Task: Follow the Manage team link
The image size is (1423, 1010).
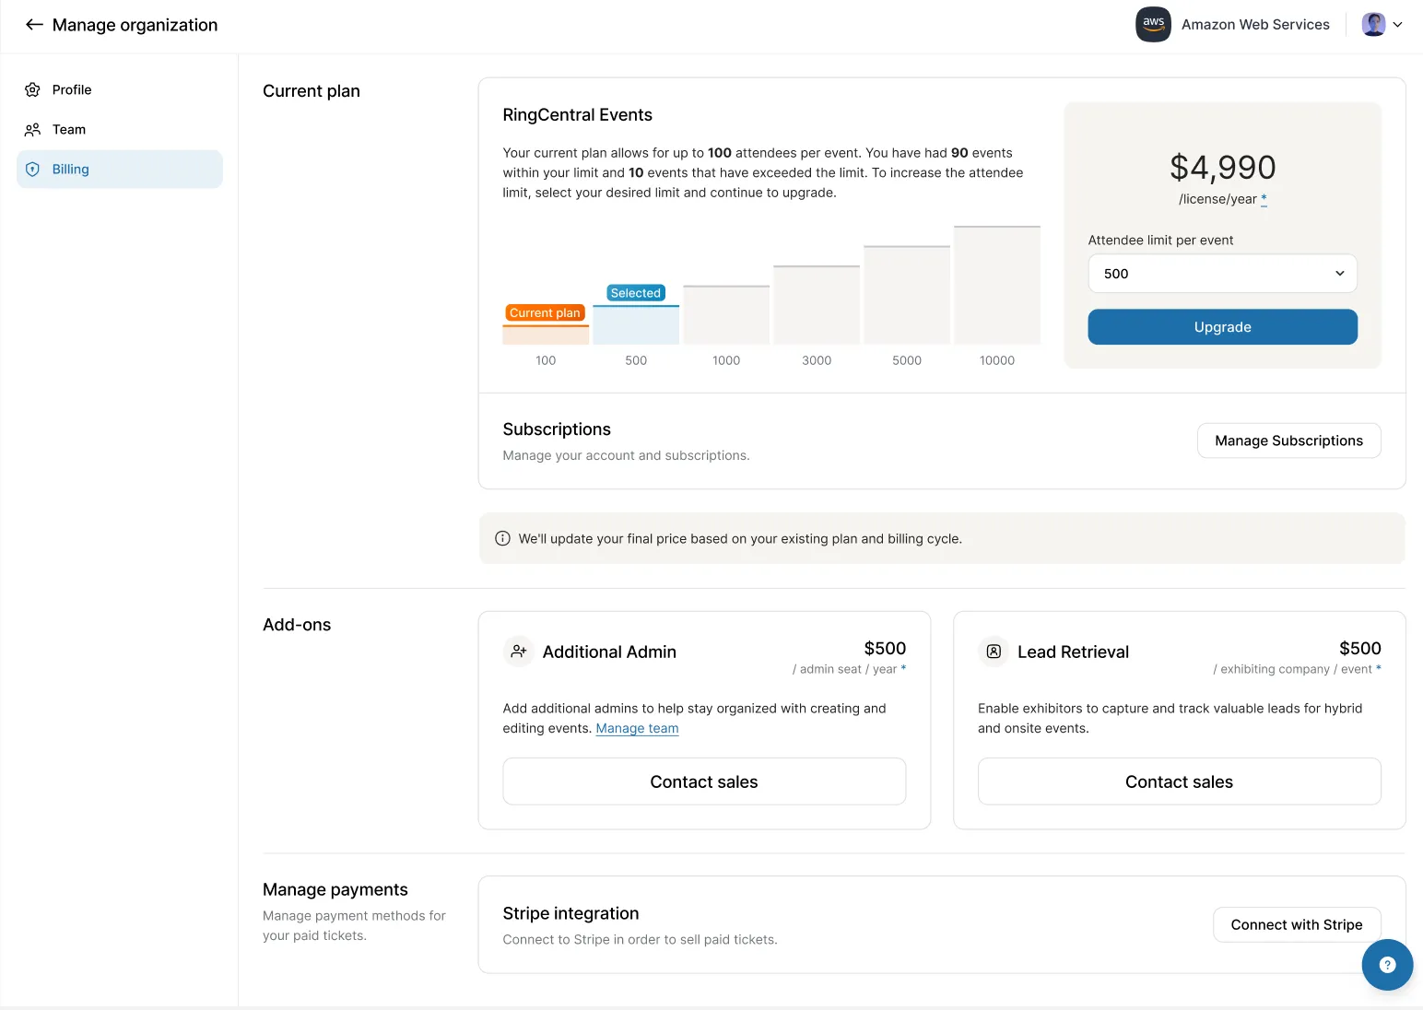Action: pyautogui.click(x=637, y=729)
